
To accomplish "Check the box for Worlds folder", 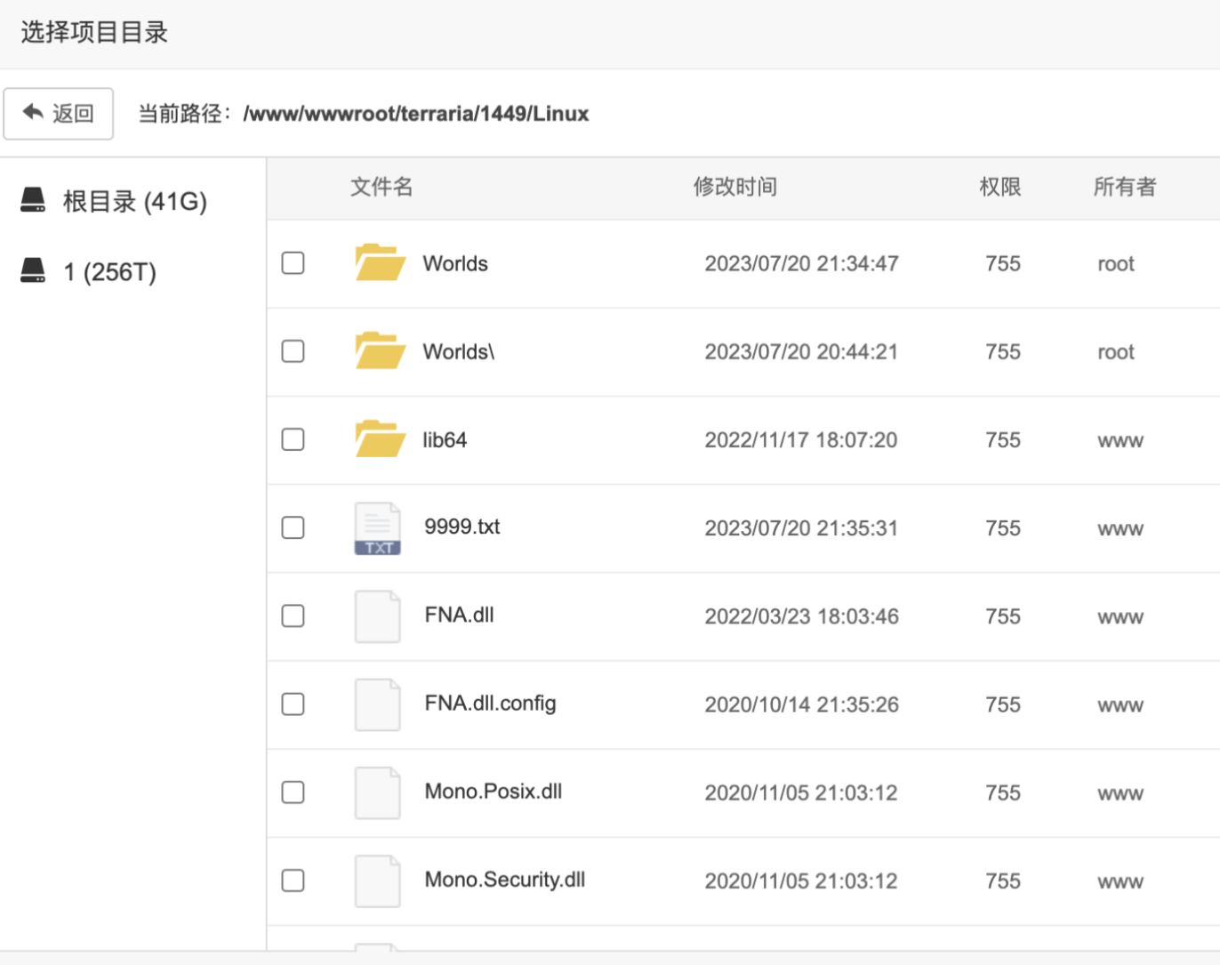I will pos(293,263).
